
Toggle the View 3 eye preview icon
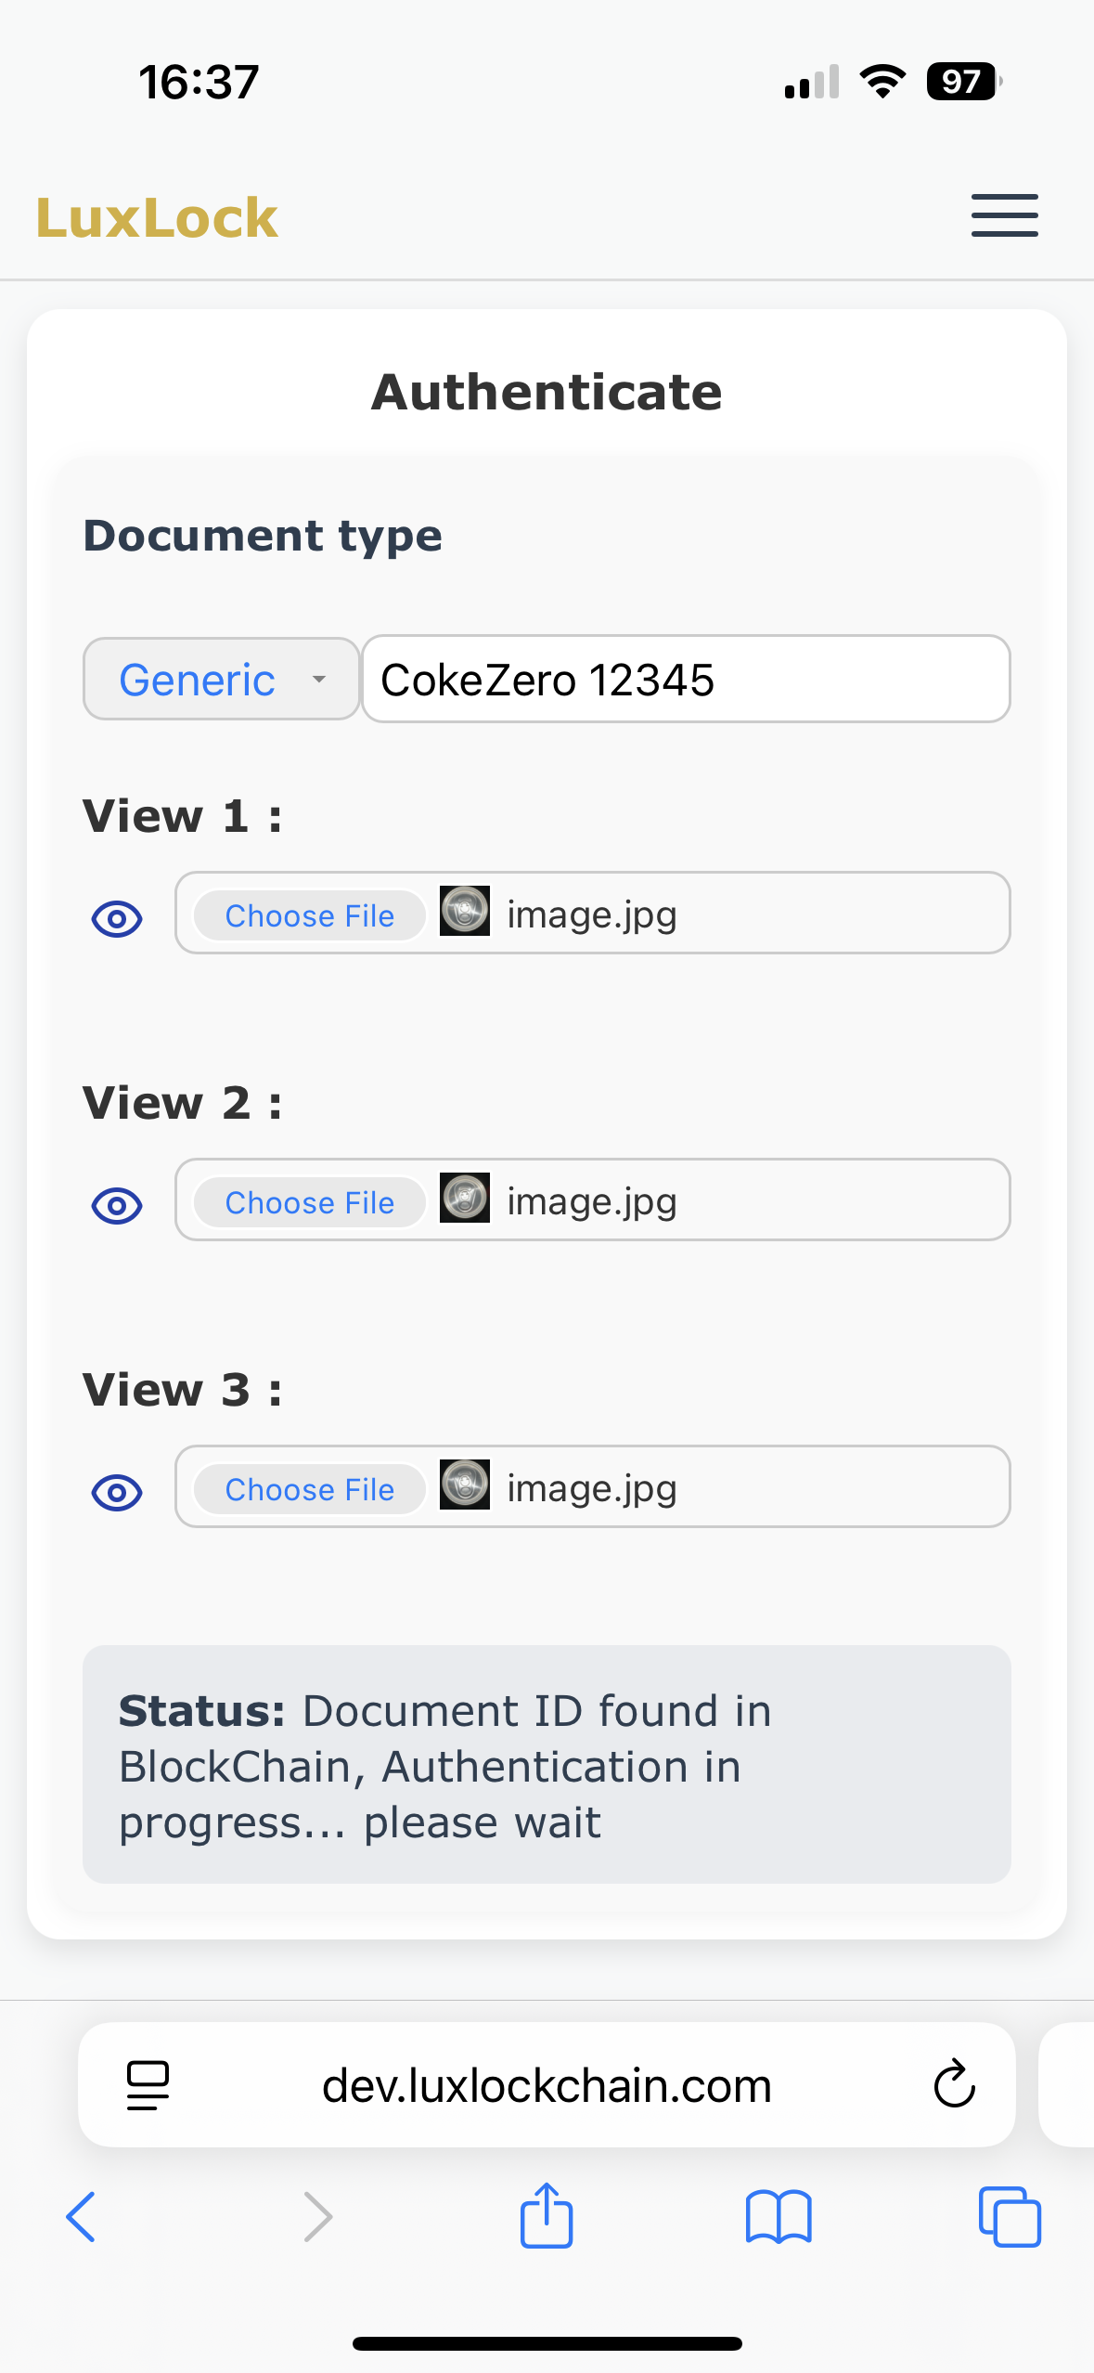pyautogui.click(x=117, y=1493)
